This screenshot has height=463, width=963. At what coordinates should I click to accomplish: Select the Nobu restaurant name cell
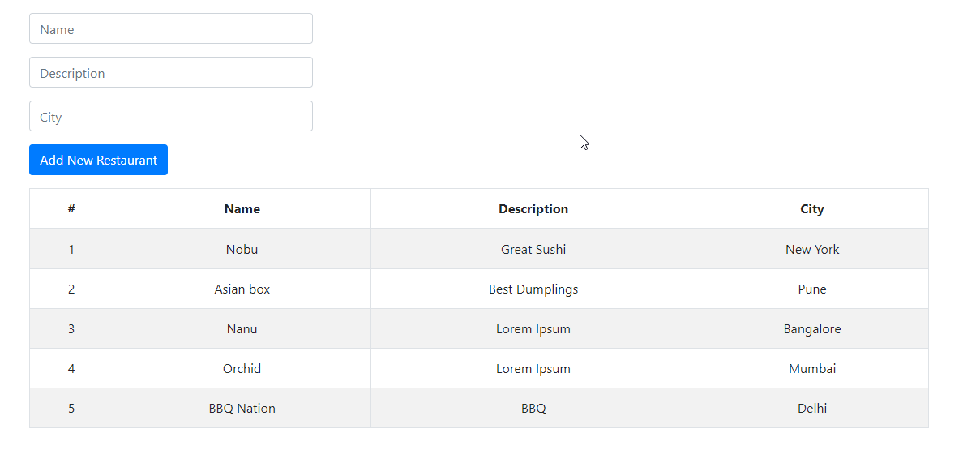[242, 249]
